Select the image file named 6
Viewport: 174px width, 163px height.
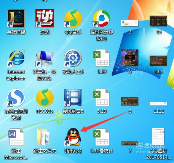[129, 101]
